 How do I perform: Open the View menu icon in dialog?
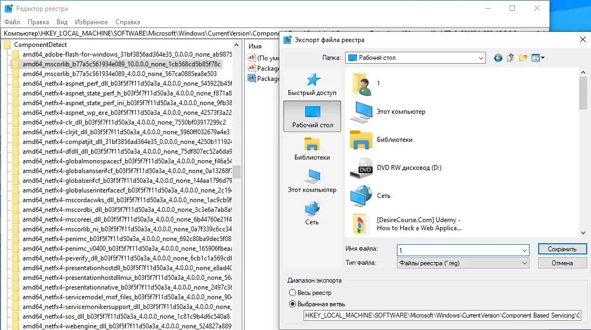coord(538,58)
